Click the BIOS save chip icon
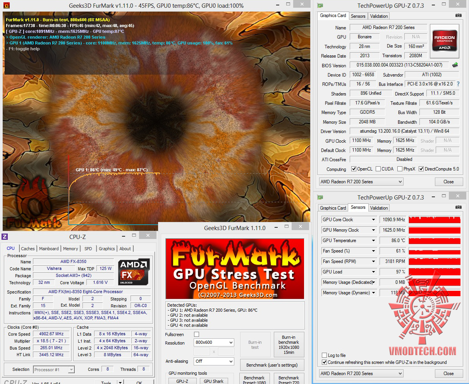Viewport: 469px width, 384px height. [455, 65]
